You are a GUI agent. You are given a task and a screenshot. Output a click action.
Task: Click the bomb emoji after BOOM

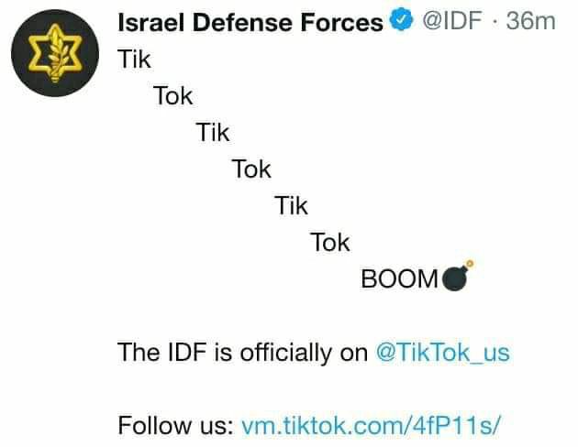click(x=457, y=276)
